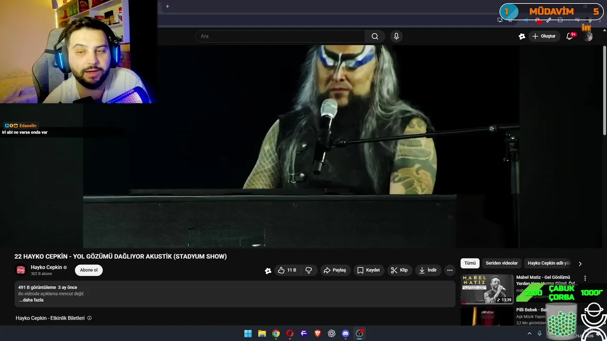607x341 pixels.
Task: Open the Pilli Bebek video thumbnail
Action: (487, 316)
